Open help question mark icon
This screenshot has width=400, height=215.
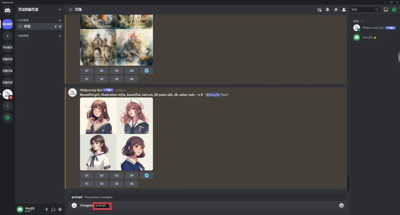pos(394,10)
